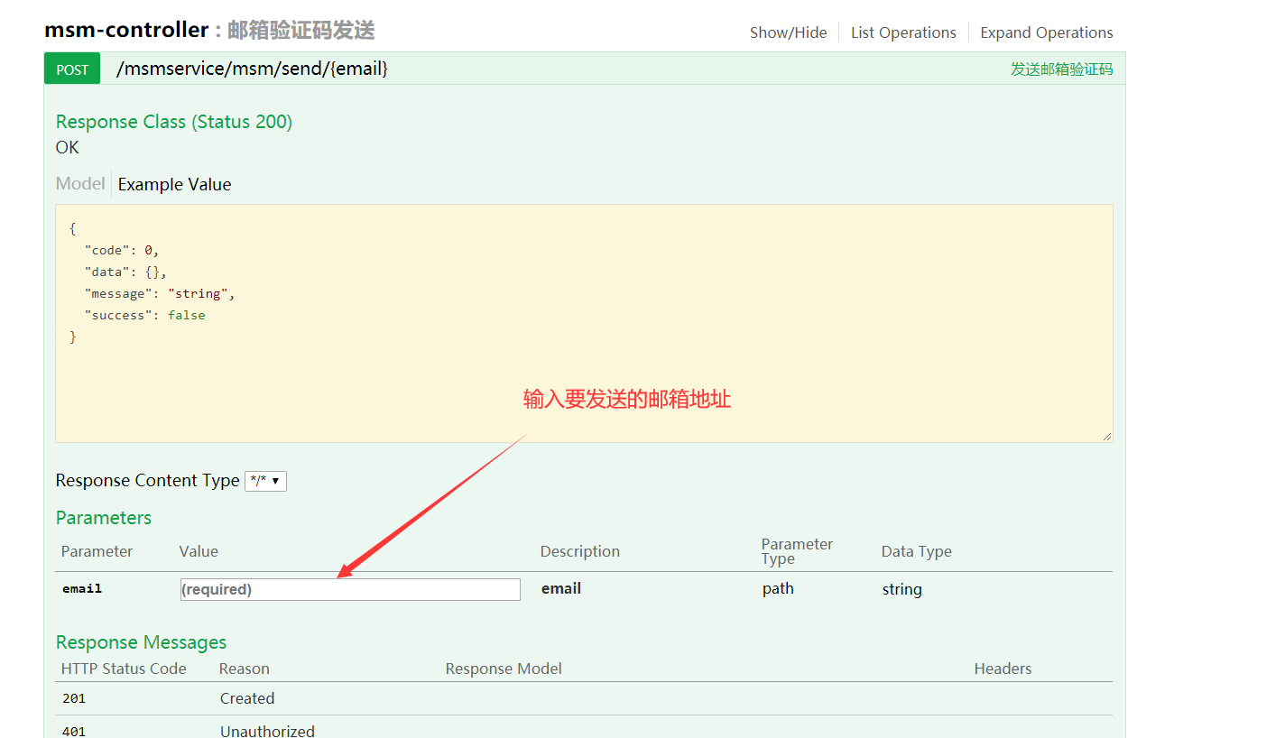This screenshot has height=738, width=1285.
Task: Click the Parameters section header
Action: pyautogui.click(x=103, y=517)
